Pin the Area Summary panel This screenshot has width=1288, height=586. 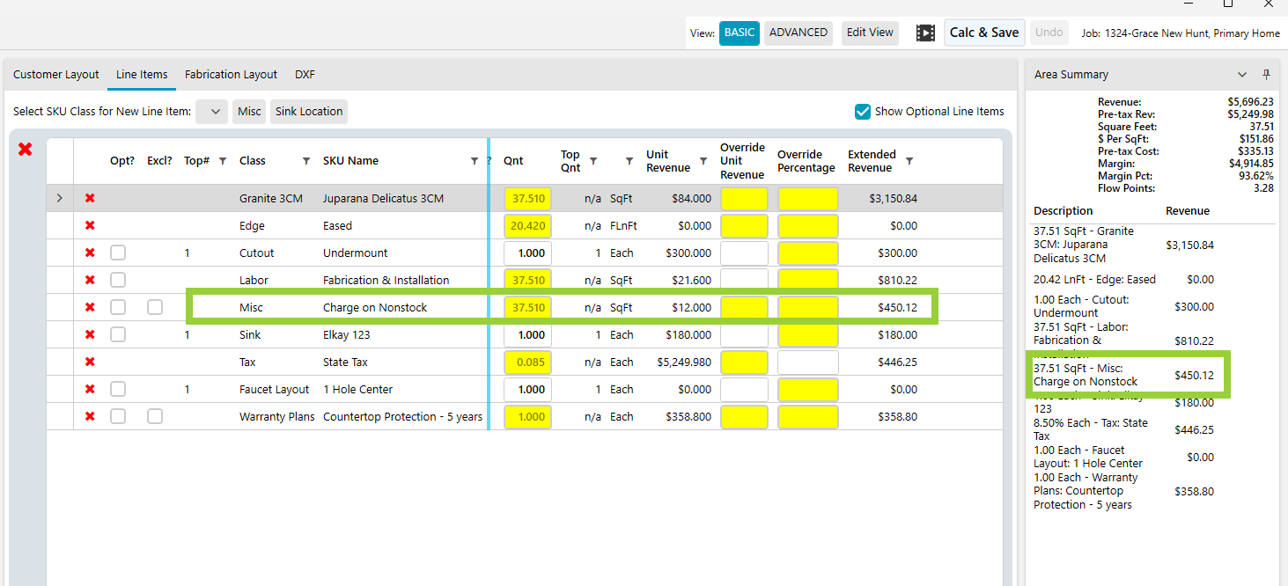point(1267,75)
